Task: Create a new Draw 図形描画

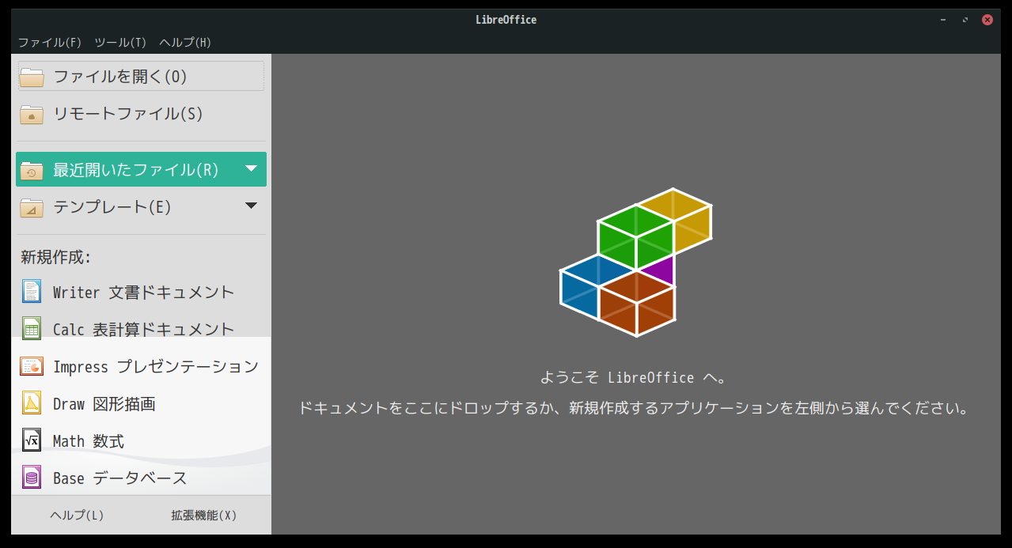Action: pyautogui.click(x=141, y=403)
